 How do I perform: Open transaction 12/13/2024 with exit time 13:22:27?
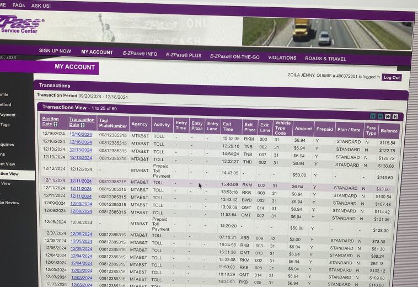pyautogui.click(x=81, y=158)
